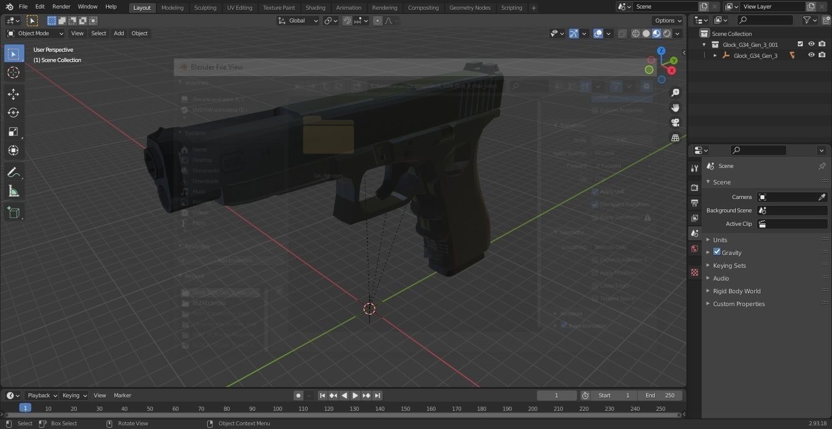Switch to wireframe viewport shading
The width and height of the screenshot is (832, 429).
636,33
